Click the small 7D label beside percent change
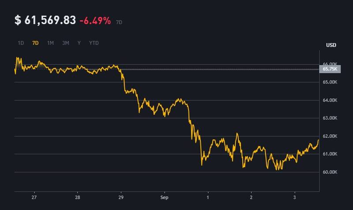This screenshot has width=353, height=210. click(119, 22)
